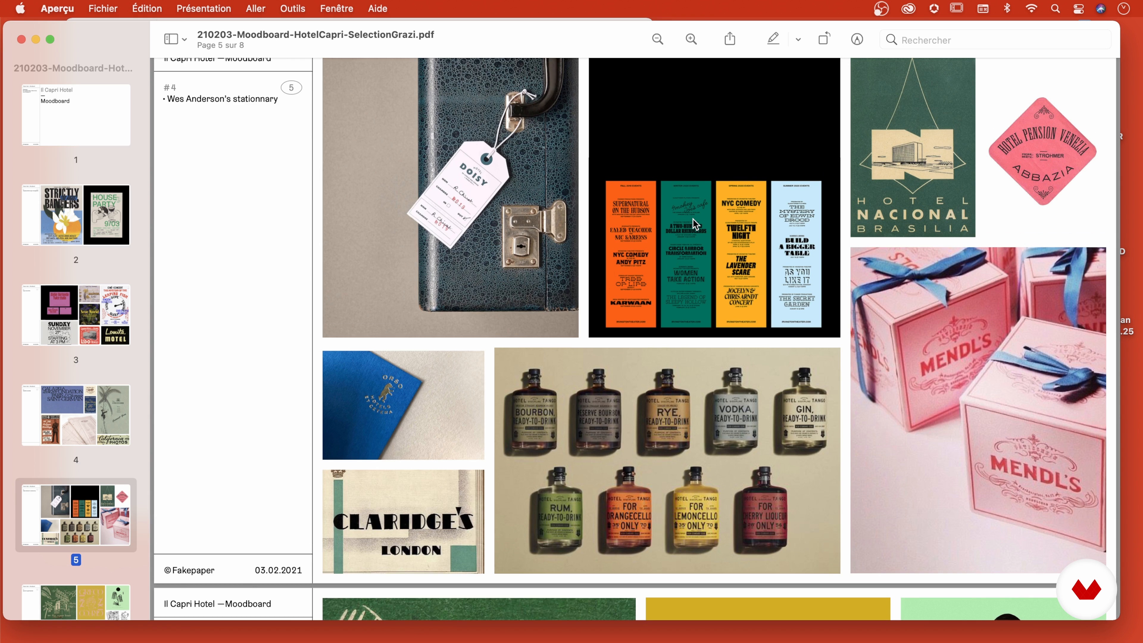Open the Apple menu
1143x643 pixels.
[x=20, y=8]
